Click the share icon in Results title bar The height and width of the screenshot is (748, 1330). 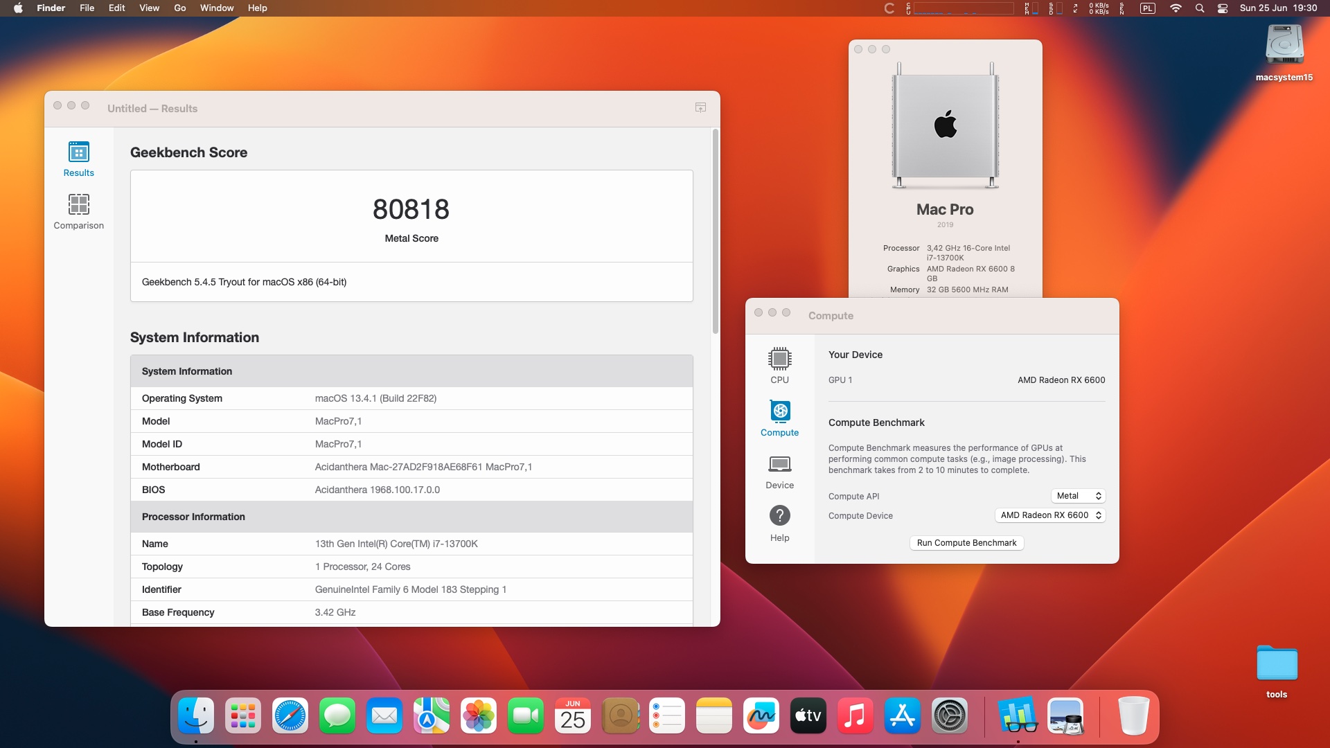coord(700,107)
